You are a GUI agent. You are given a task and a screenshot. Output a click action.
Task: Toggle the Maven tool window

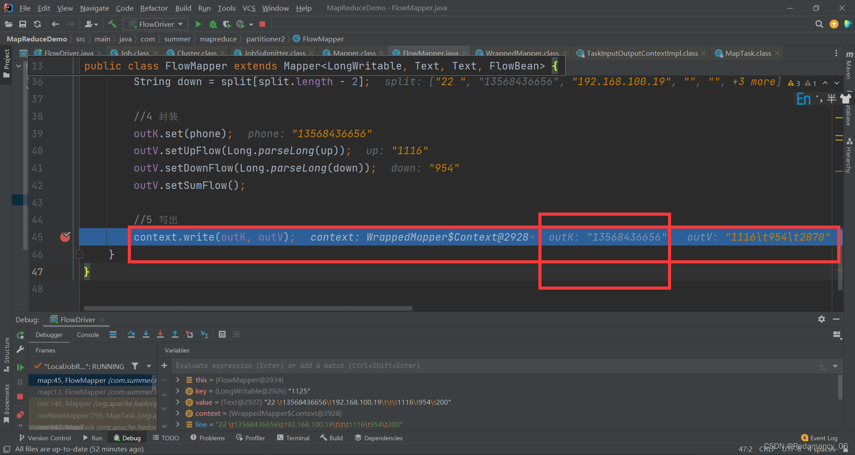pos(849,66)
